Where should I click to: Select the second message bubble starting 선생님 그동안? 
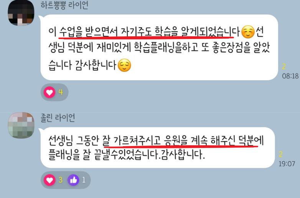click(x=158, y=148)
